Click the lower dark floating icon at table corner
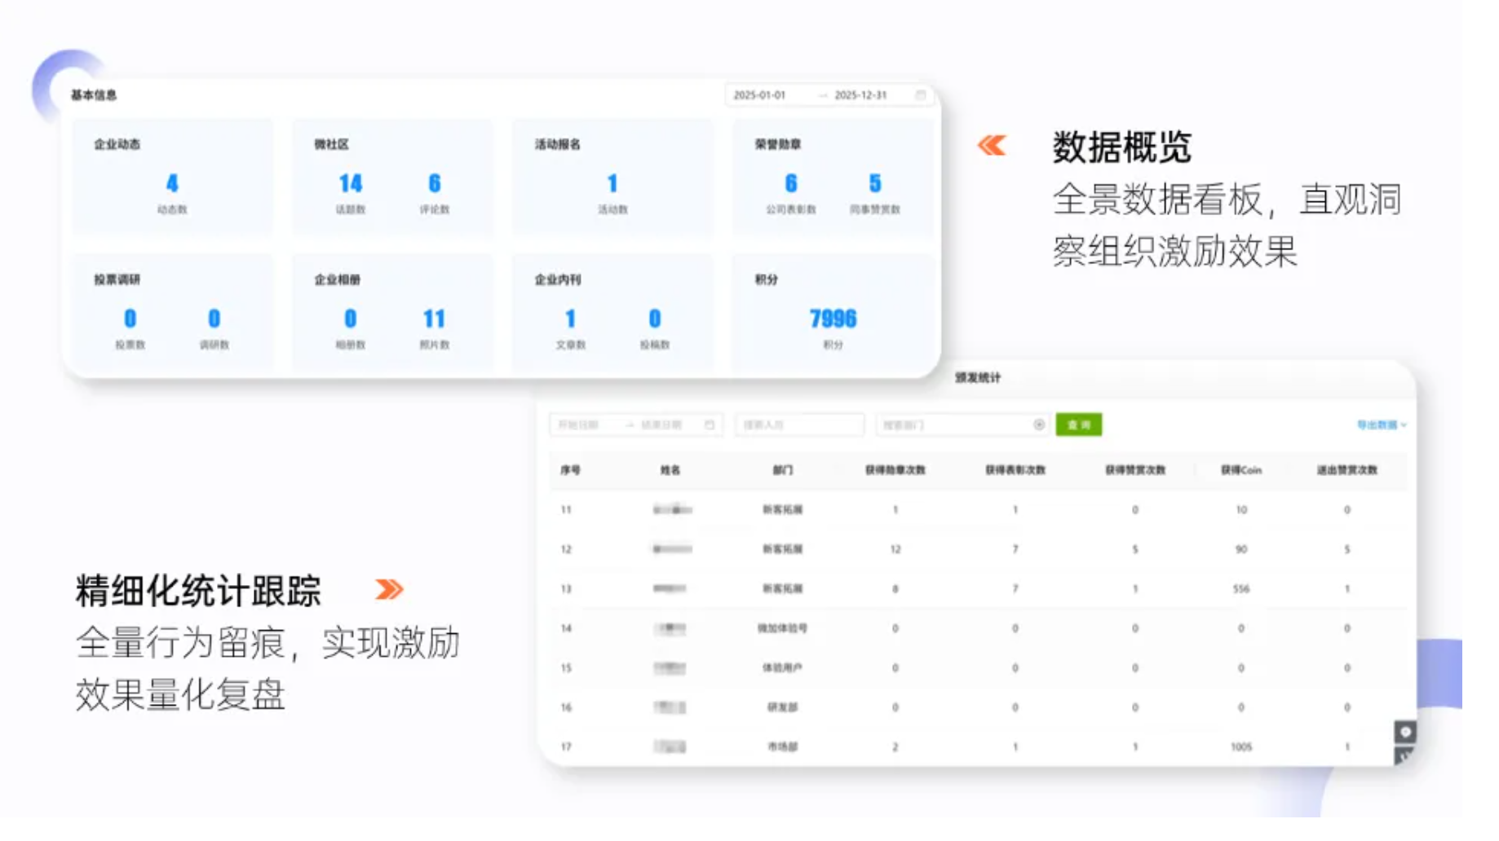This screenshot has height=841, width=1499. tap(1404, 755)
